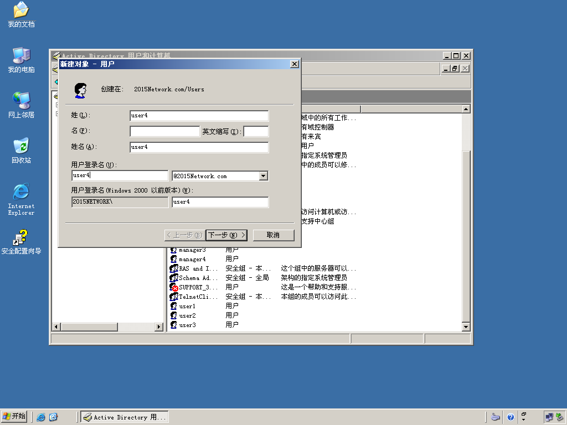Launch Internet Explorer from the quick launch bar

click(41, 417)
